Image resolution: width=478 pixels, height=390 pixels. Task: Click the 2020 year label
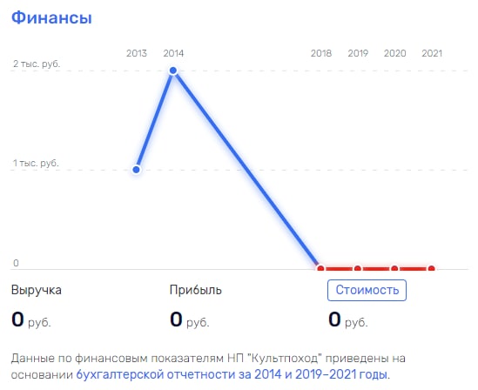(x=394, y=53)
